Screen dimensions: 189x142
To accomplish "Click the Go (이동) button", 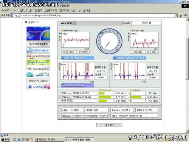I will (x=183, y=15).
